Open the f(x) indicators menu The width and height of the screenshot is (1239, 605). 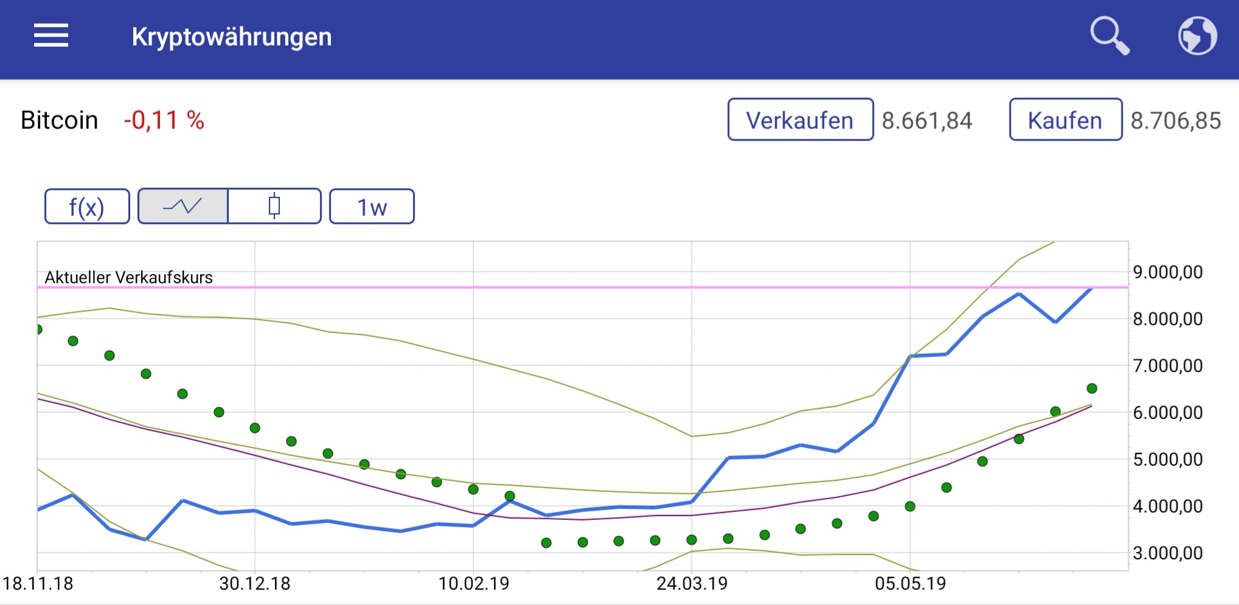click(87, 207)
